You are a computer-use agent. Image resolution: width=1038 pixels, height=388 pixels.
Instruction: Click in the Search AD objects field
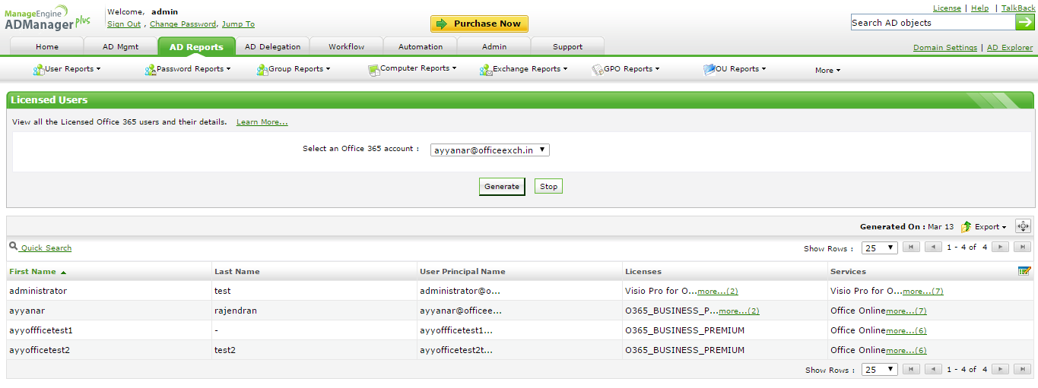[x=932, y=23]
